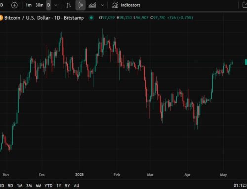Screen dimensions: 247x189
Task: Click the Dec label on time axis
Action: [42, 175]
